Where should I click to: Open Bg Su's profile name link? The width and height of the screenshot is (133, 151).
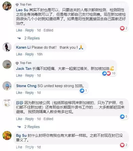(21, 136)
